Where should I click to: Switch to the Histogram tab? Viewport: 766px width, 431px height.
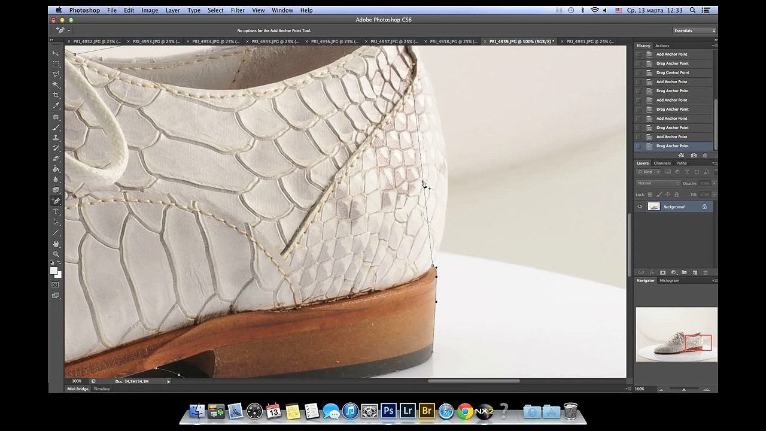click(x=669, y=280)
